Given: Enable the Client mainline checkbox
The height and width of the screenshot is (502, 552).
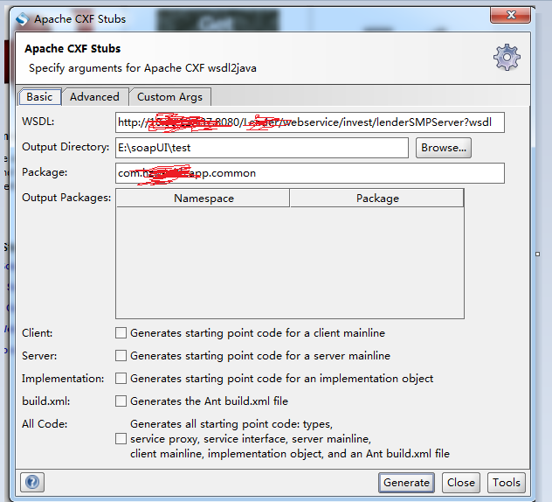Looking at the screenshot, I should 121,333.
